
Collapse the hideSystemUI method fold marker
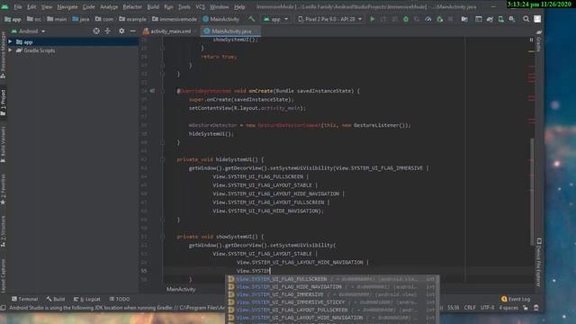(x=162, y=159)
